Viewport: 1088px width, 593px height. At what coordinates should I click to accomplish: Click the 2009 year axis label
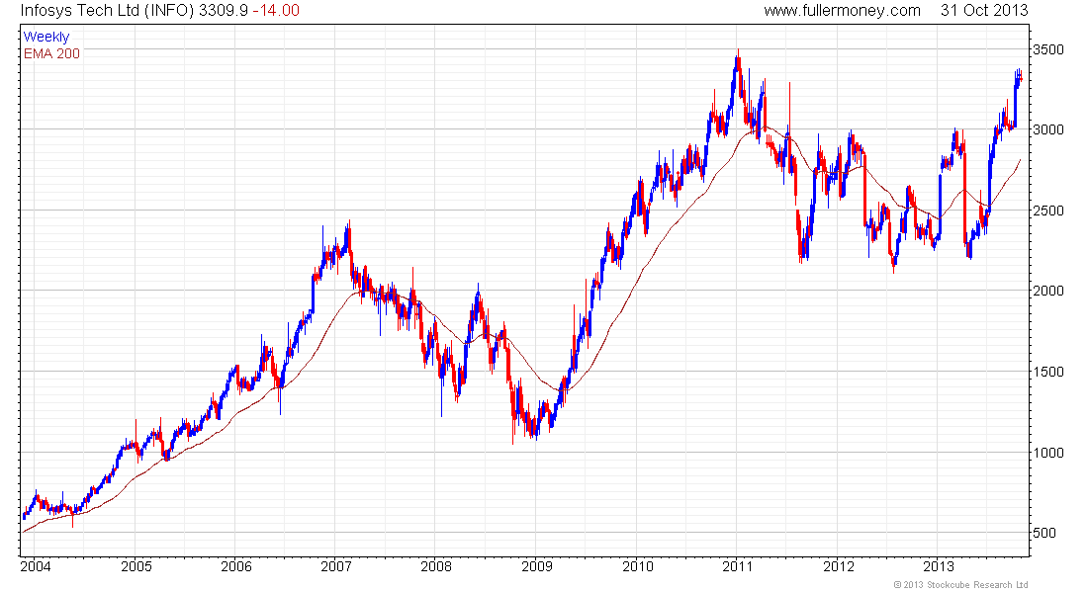[537, 566]
